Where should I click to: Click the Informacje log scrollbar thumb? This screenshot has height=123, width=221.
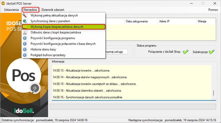coord(214,93)
